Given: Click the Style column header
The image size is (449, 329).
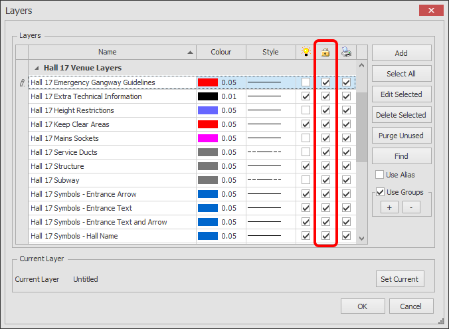Looking at the screenshot, I should click(x=270, y=52).
